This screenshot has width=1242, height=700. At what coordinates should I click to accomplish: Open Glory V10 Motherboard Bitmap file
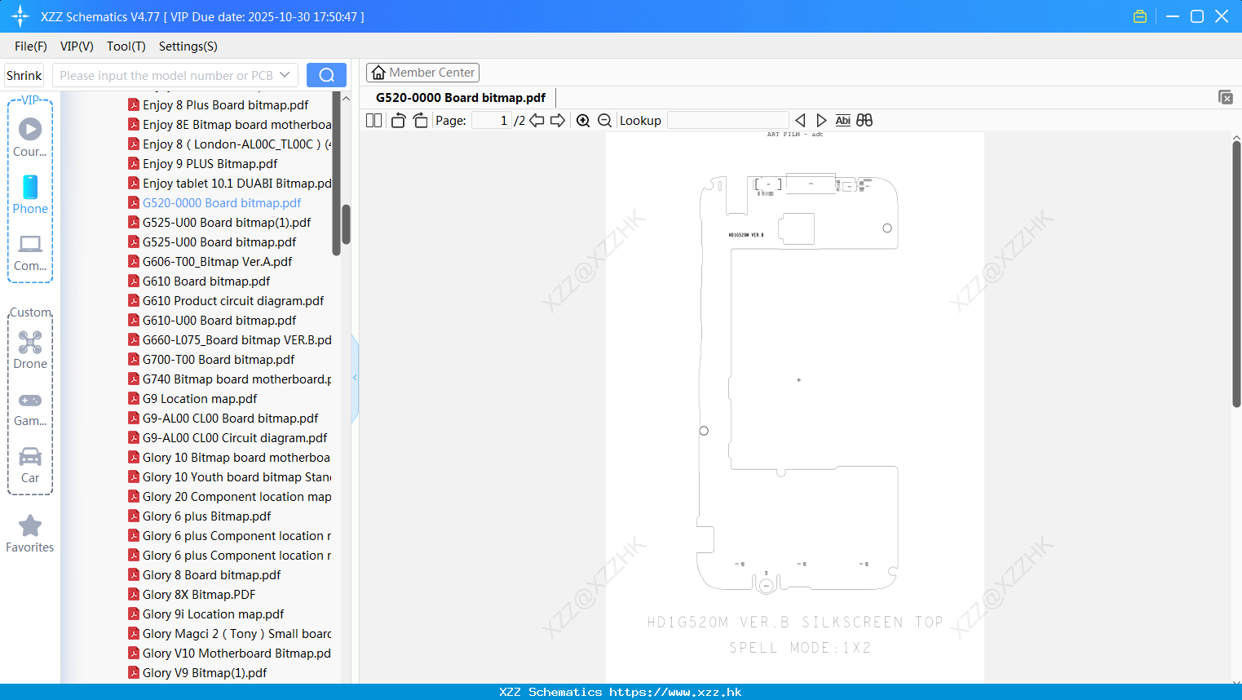[x=236, y=653]
